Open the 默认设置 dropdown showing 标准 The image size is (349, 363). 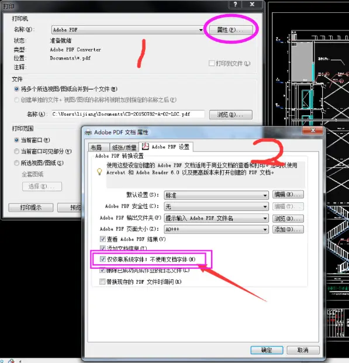click(216, 195)
